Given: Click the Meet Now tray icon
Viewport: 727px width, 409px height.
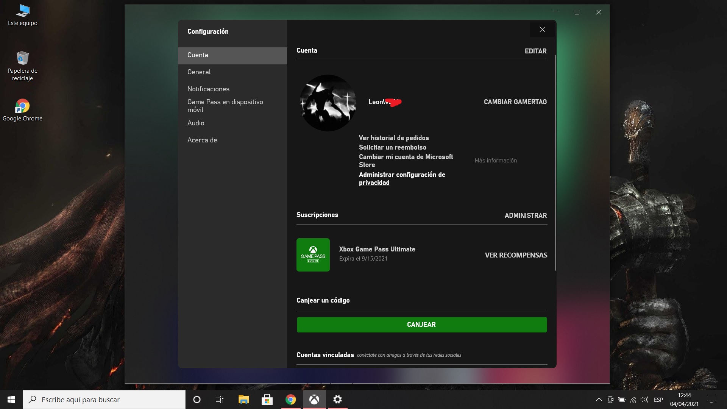Looking at the screenshot, I should [610, 400].
